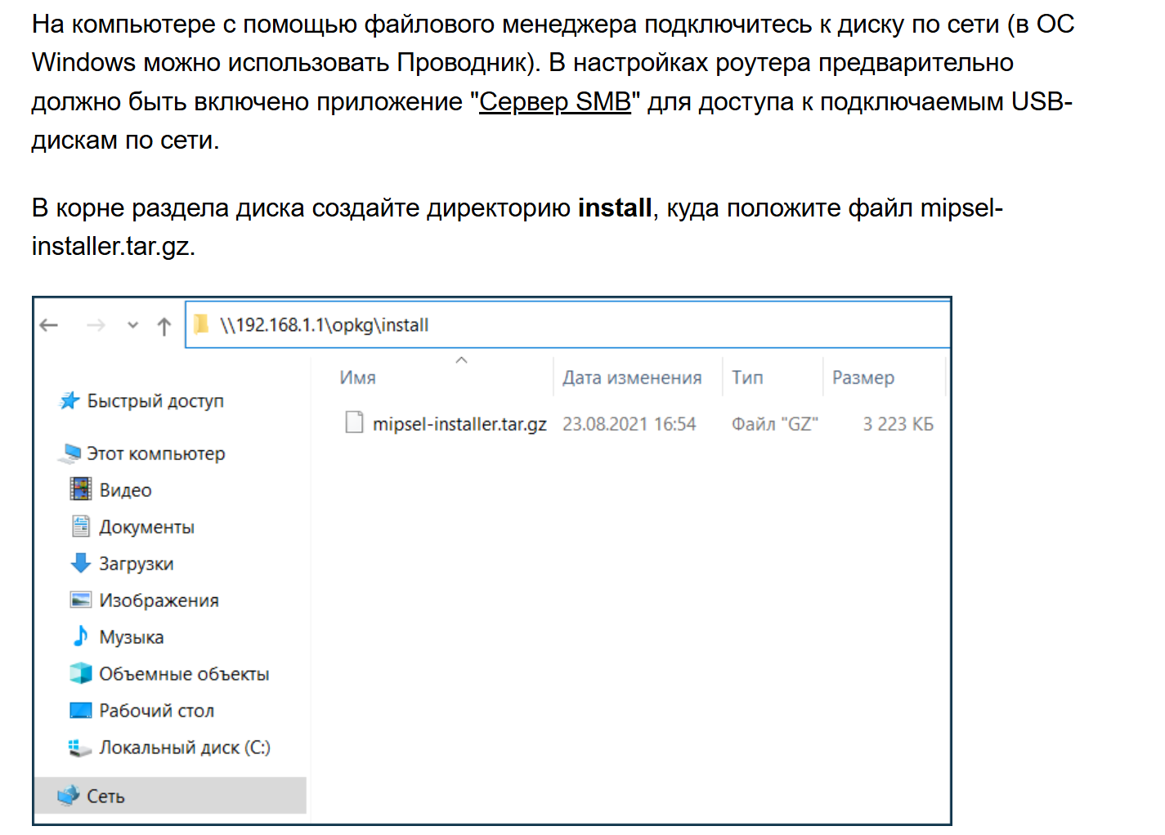Click the Back arrow navigation button
Screen dimensions: 1165x835
(x=49, y=326)
